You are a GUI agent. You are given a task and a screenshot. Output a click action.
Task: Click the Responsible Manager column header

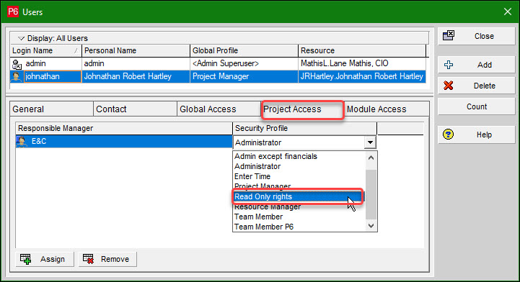coord(124,128)
